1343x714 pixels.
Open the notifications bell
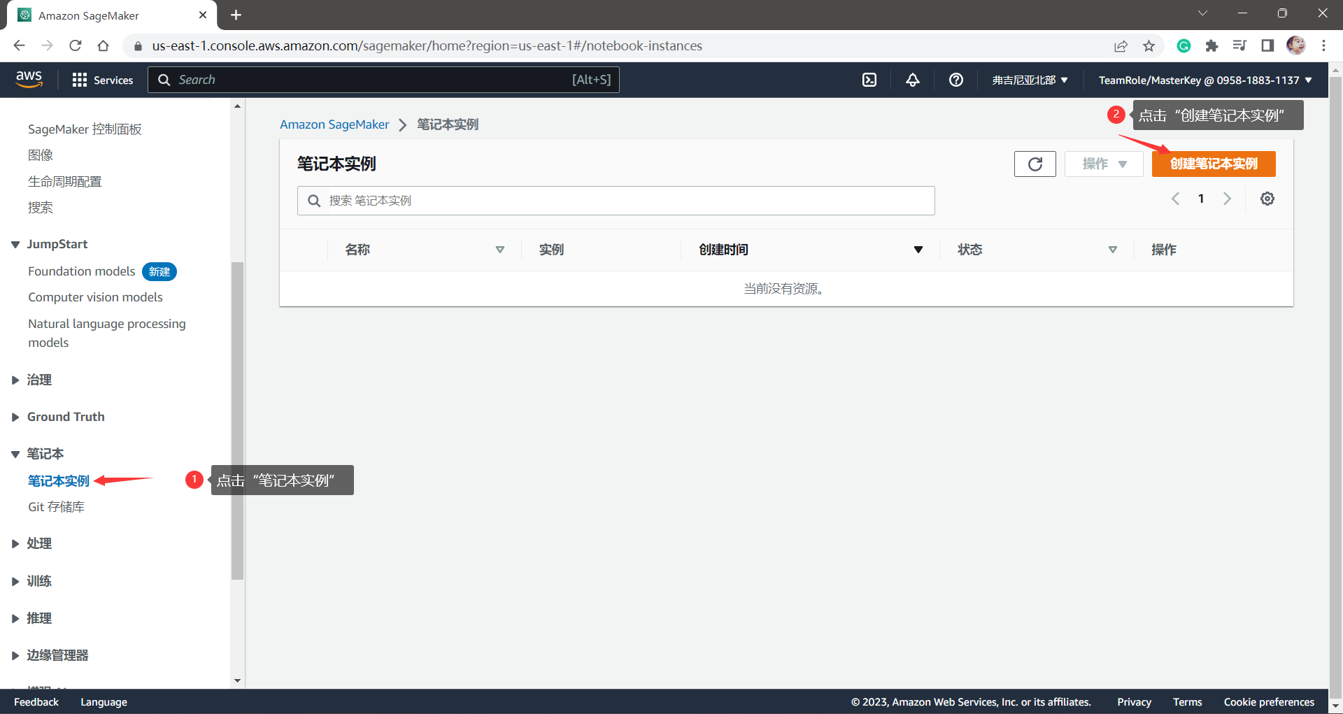point(912,80)
